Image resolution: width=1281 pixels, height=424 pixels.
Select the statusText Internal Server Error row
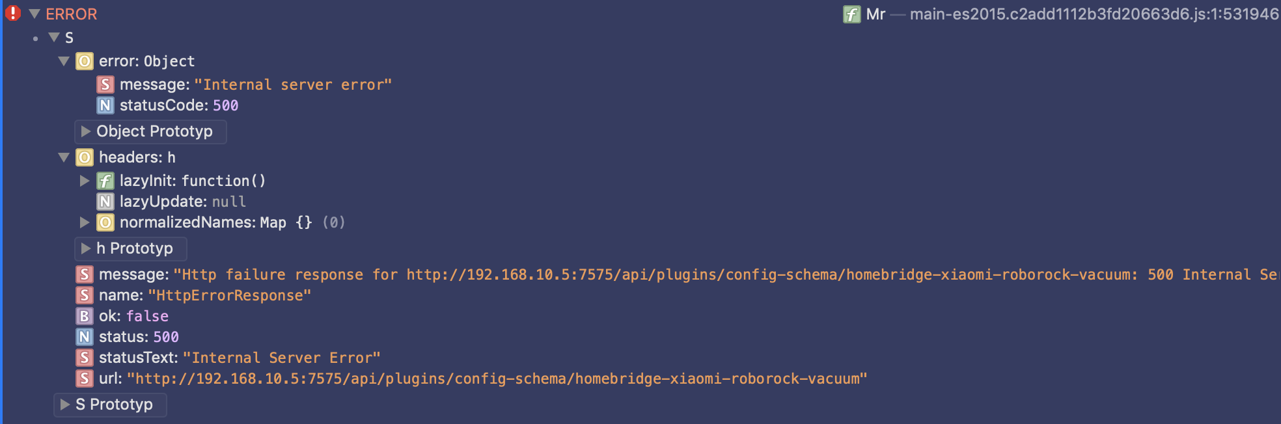click(x=228, y=358)
